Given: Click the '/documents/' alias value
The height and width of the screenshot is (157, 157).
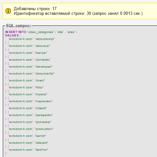Looking at the screenshot, I should click(45, 74).
